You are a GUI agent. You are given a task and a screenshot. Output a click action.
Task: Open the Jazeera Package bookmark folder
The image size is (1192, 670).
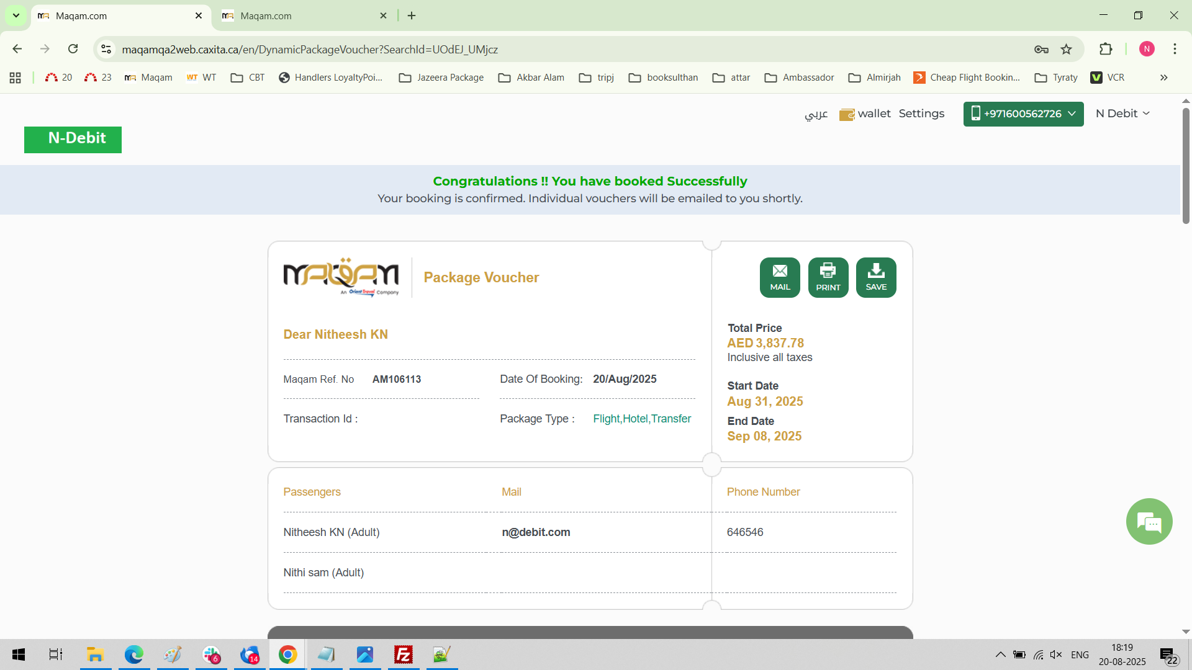[x=441, y=78]
